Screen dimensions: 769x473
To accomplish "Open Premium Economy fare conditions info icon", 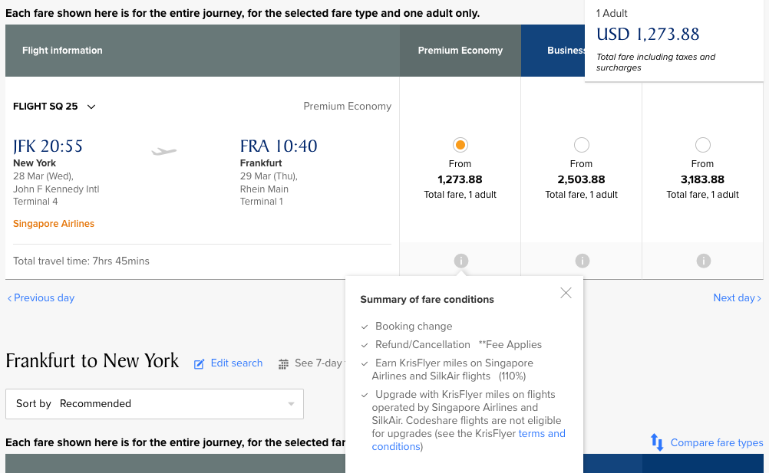I will (460, 261).
